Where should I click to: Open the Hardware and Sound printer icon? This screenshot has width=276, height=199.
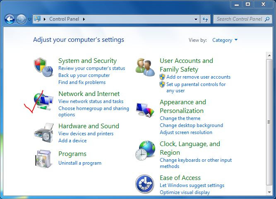click(43, 133)
